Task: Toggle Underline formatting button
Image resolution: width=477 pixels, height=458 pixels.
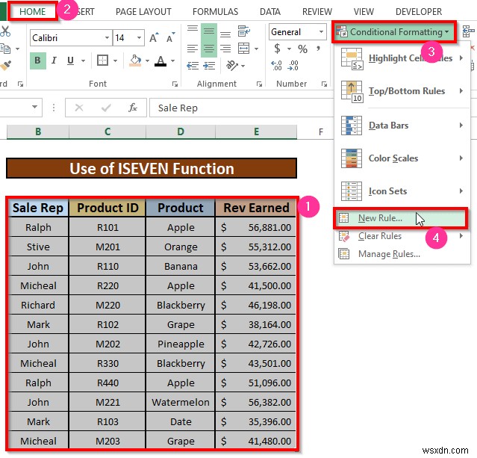Action: (71, 61)
